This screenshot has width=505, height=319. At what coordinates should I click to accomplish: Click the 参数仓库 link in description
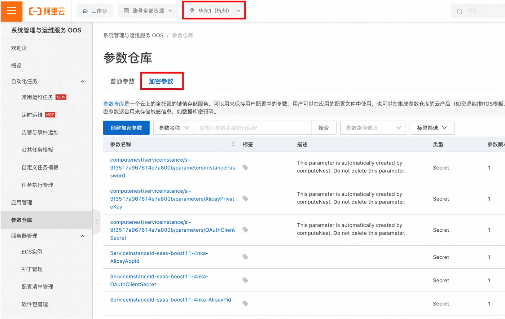point(114,104)
